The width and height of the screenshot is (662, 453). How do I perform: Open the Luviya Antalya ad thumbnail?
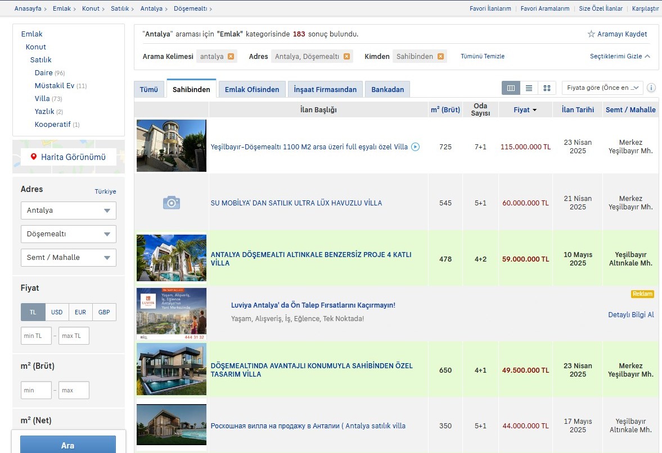click(172, 314)
